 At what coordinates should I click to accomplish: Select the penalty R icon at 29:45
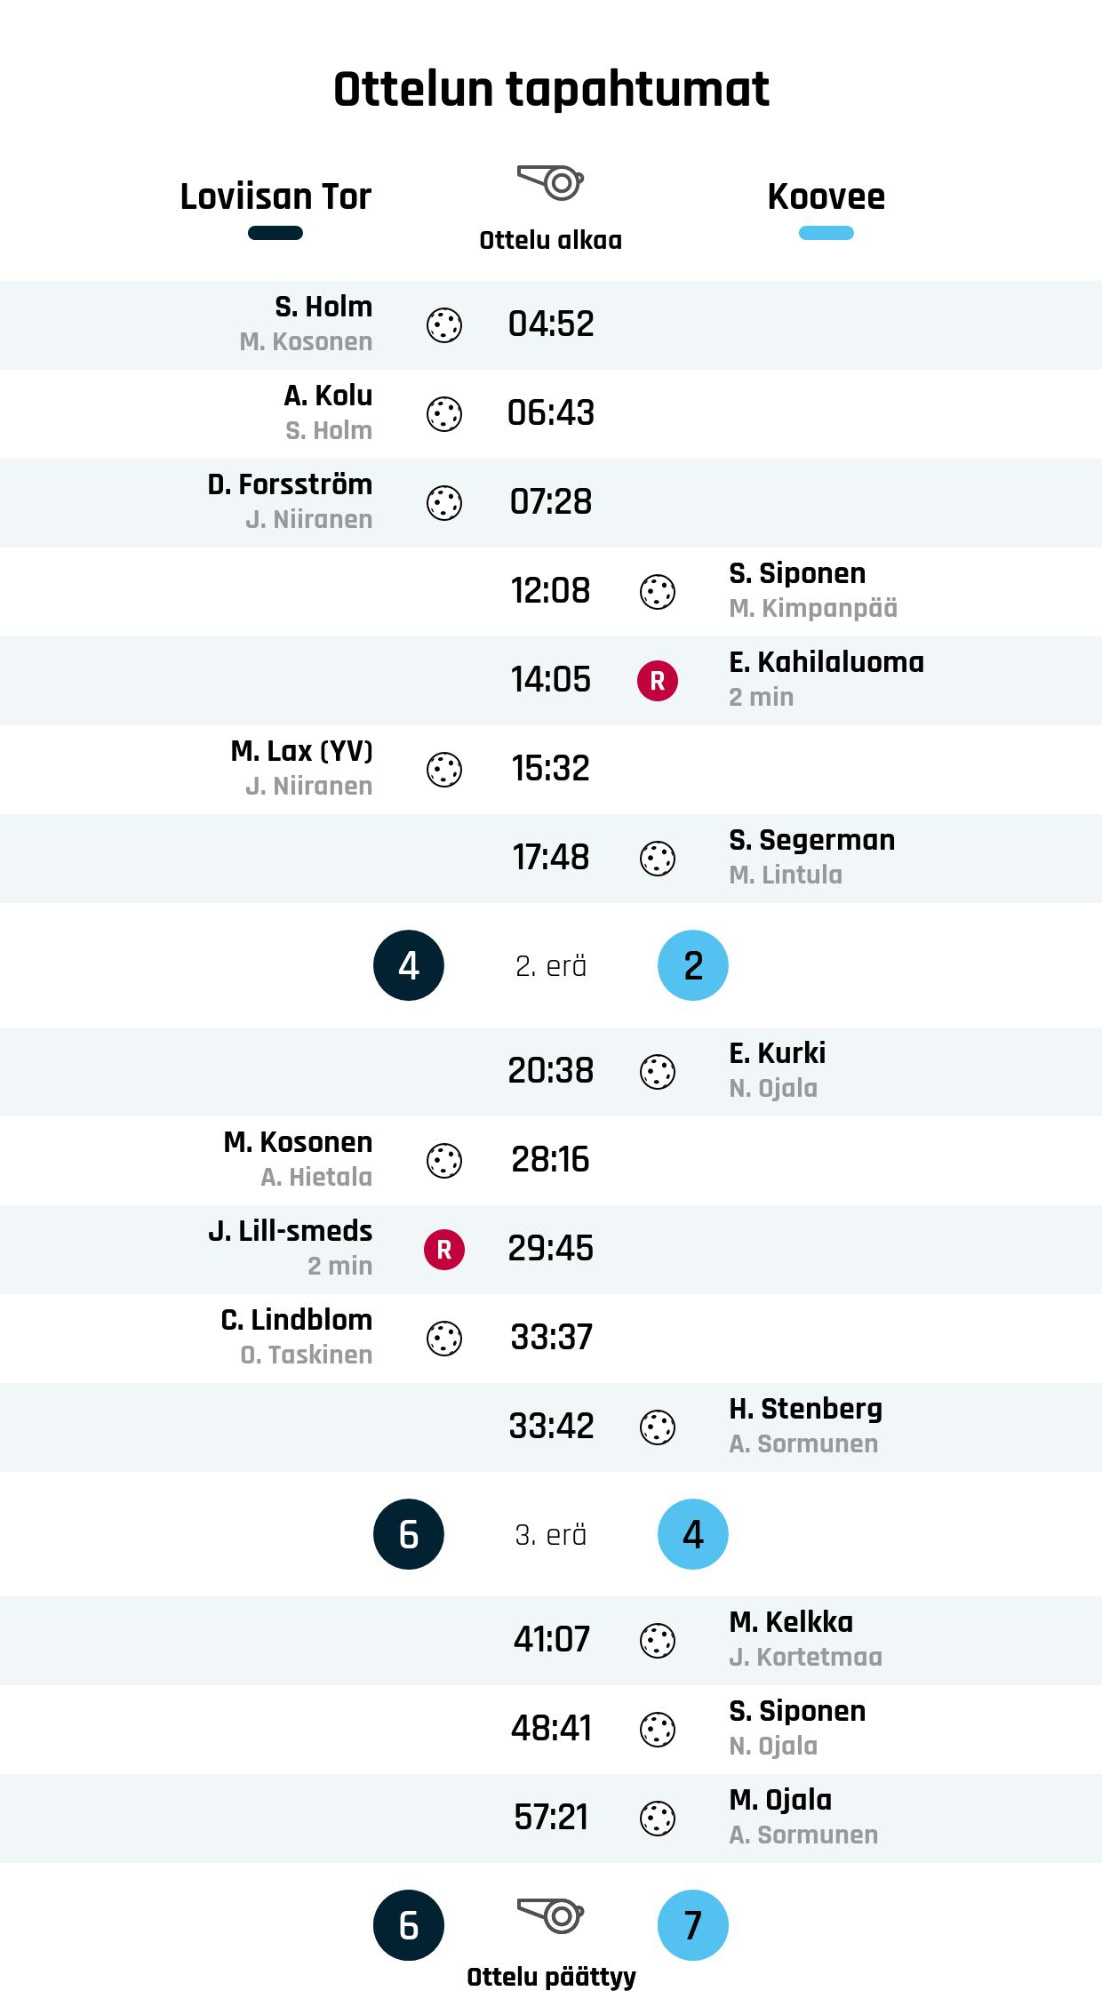[x=444, y=1250]
